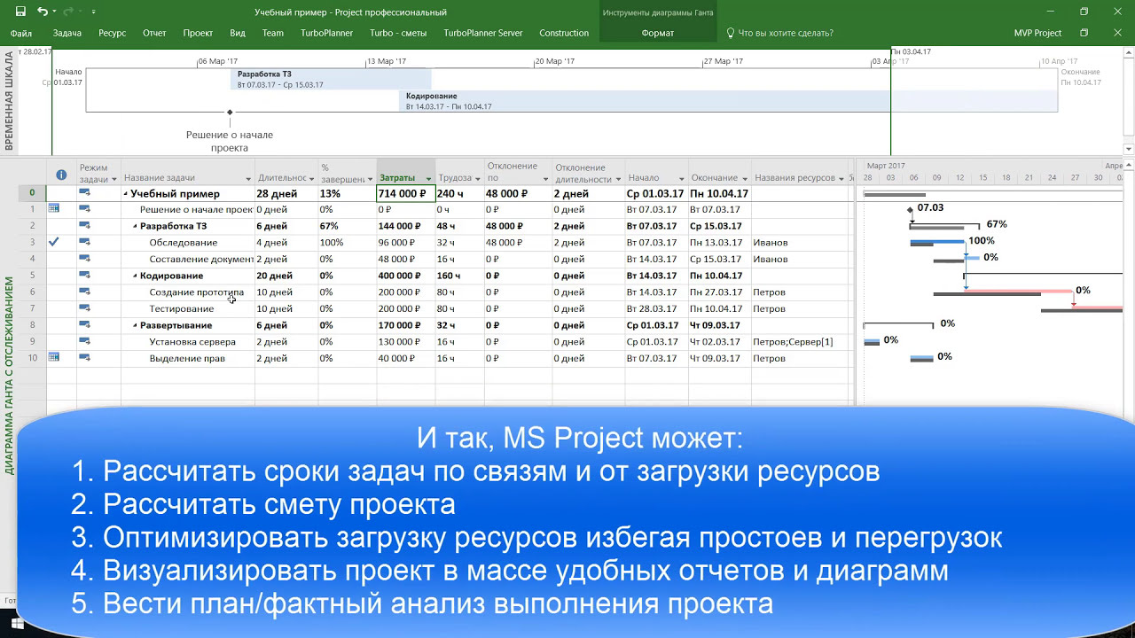
Task: Open the Окончание column filter dropdown
Action: (745, 179)
